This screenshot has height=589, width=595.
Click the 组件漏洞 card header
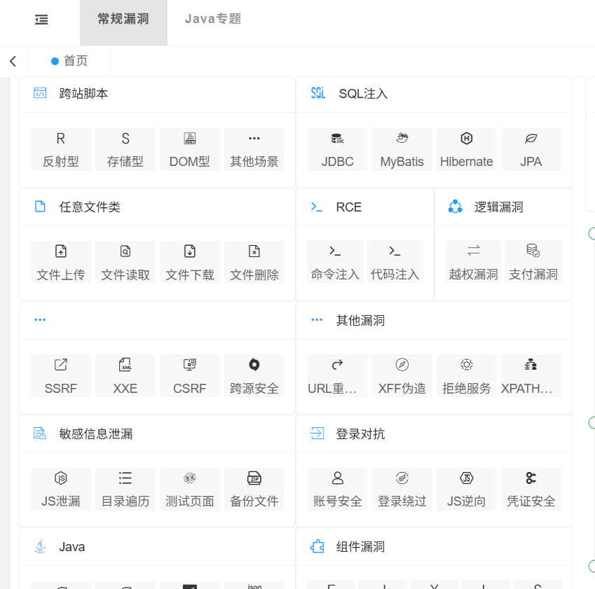[x=434, y=547]
